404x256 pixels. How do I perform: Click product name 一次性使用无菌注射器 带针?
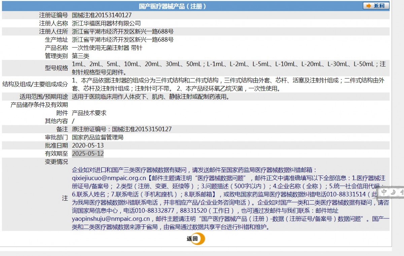point(107,48)
